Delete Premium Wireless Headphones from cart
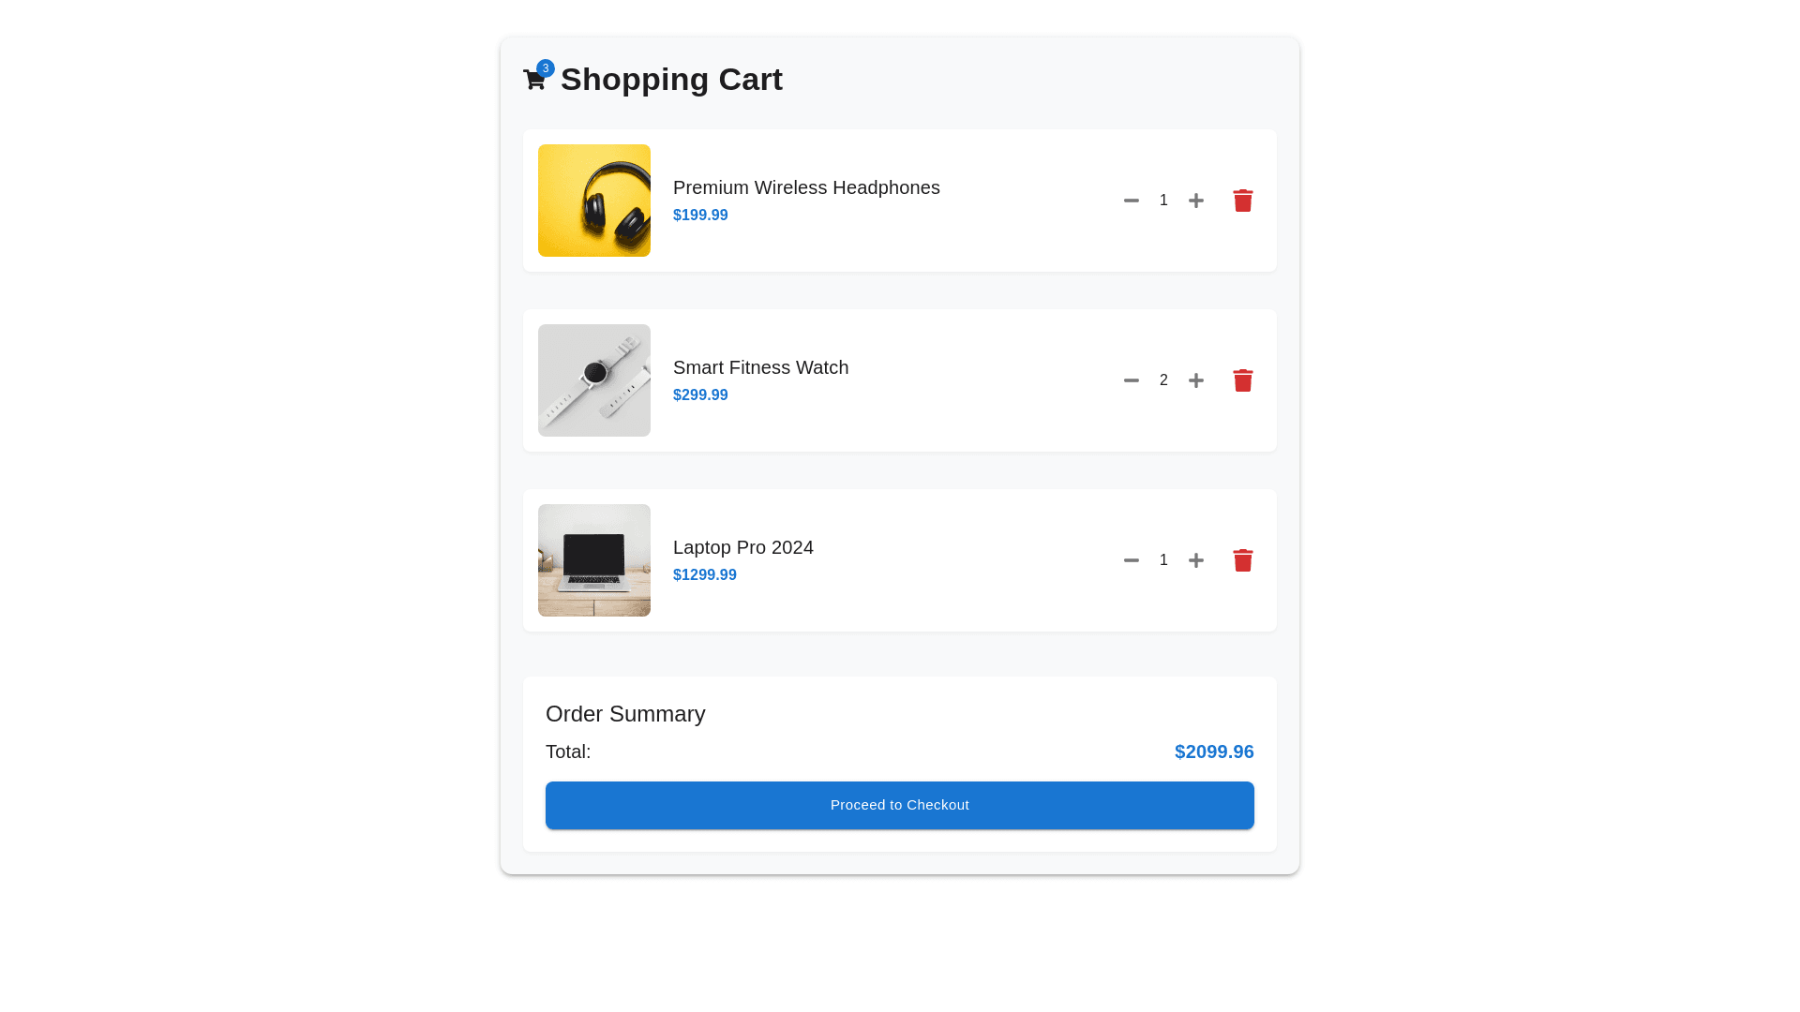Viewport: 1800px width, 1012px height. (1243, 201)
